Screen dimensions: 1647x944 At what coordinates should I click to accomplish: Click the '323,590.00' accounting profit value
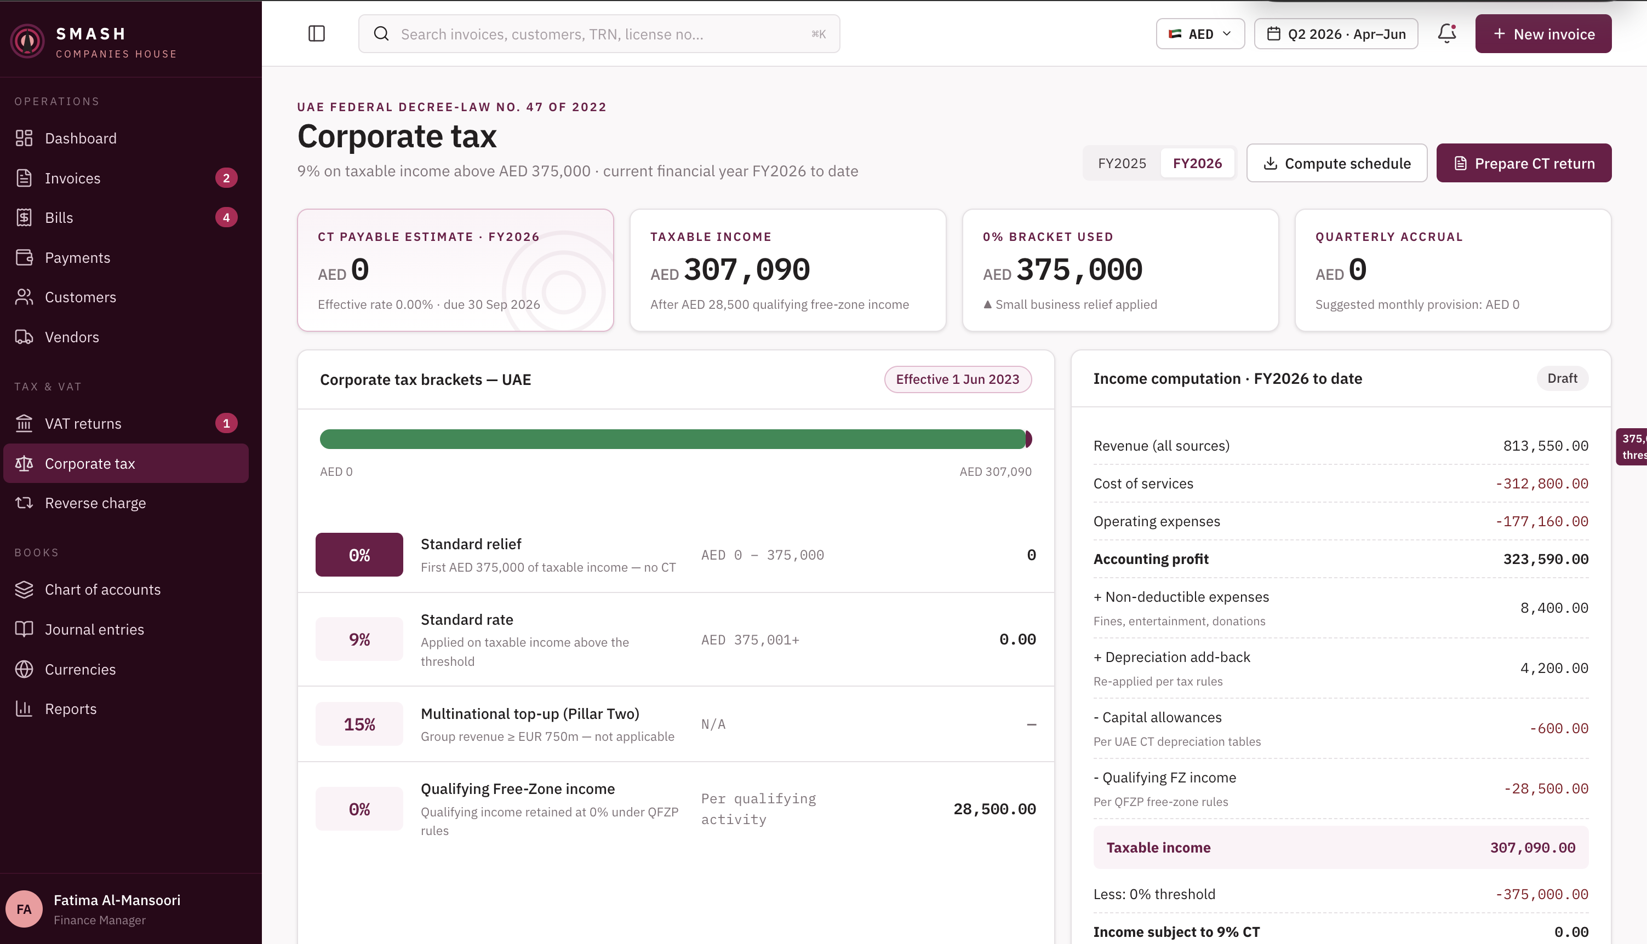click(1546, 559)
